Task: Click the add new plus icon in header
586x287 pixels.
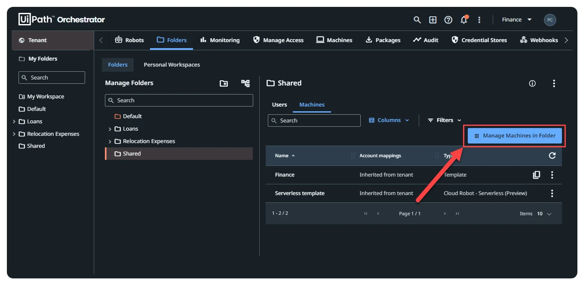Action: coord(433,20)
